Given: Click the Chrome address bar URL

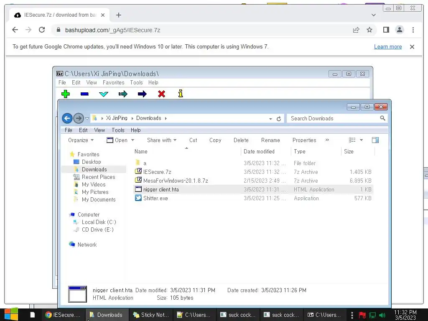Looking at the screenshot, I should pos(112,30).
